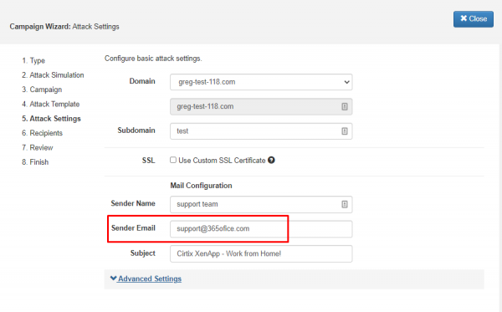Click the icon inside the Sender Name field
This screenshot has height=312, width=502.
pyautogui.click(x=345, y=204)
